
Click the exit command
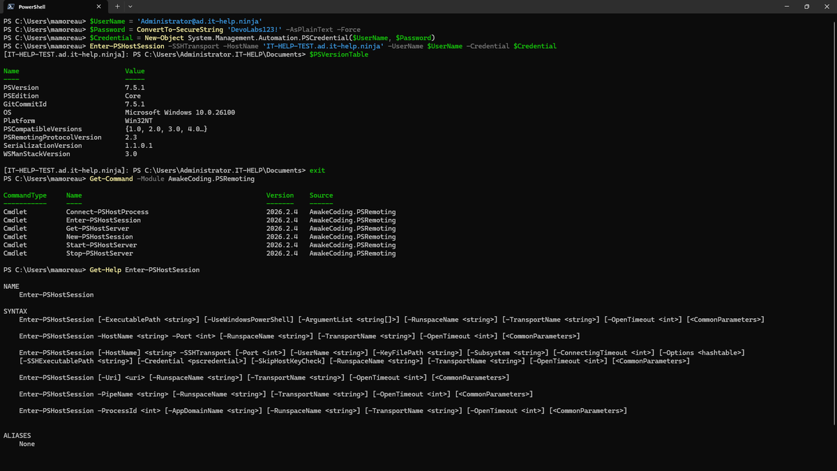317,170
